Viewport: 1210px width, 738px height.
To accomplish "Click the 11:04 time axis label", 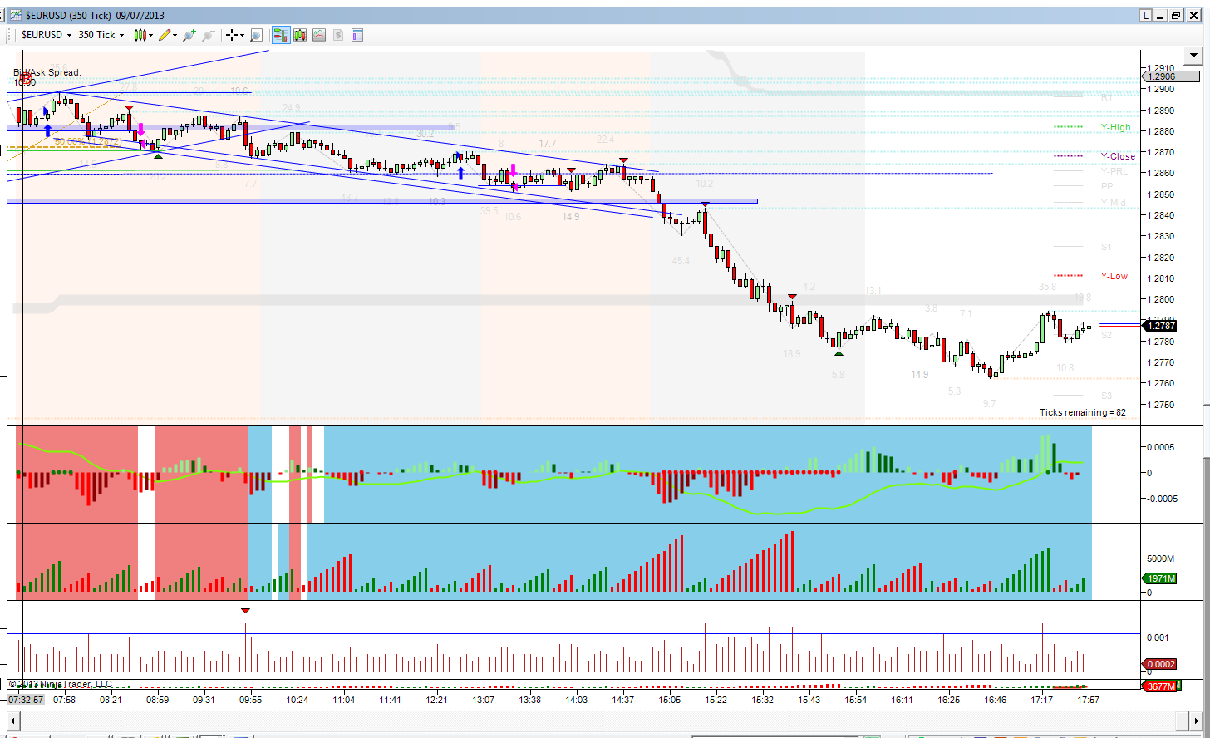I will pos(343,700).
